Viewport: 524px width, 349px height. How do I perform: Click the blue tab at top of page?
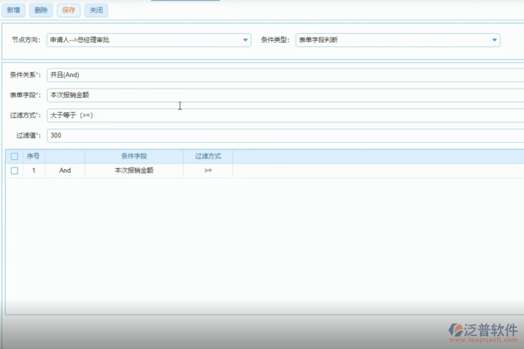(x=185, y=1)
